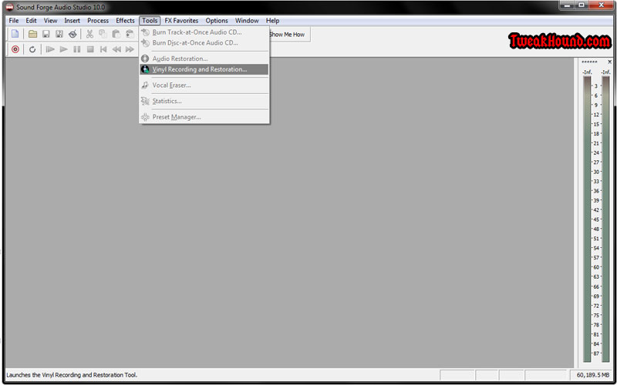Viewport: 617px width, 385px height.
Task: Click the right -Inf. peak readout
Action: tap(606, 72)
